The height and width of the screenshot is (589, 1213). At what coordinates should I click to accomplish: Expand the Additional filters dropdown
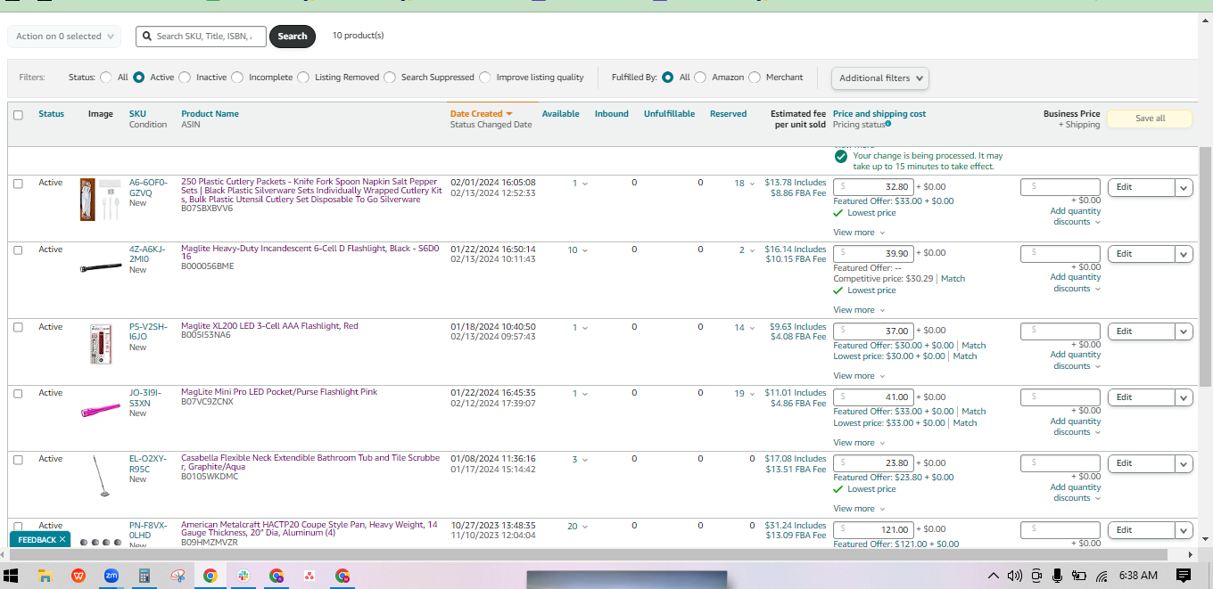click(880, 78)
